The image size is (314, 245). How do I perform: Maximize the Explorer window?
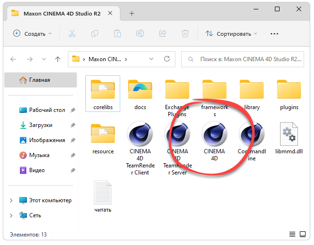click(x=277, y=9)
